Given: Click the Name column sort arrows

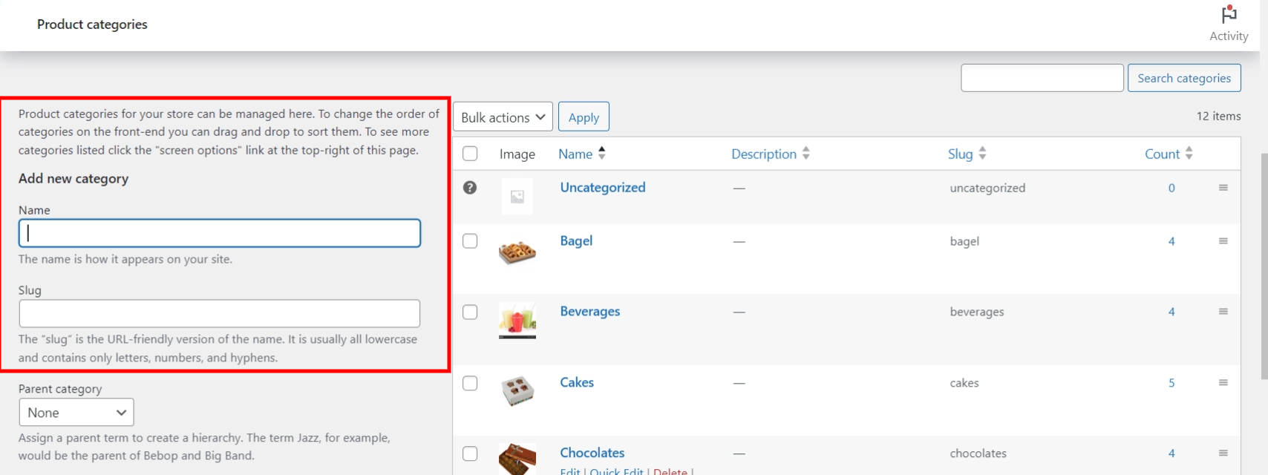Looking at the screenshot, I should click(602, 154).
